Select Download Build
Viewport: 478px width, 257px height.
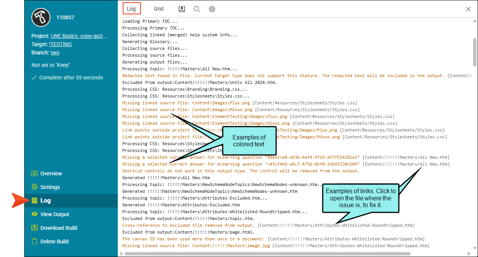point(59,228)
